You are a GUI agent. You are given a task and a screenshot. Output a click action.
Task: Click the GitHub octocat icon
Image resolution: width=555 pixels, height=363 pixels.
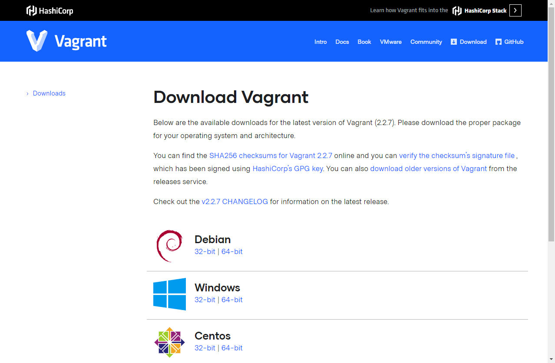pos(499,42)
